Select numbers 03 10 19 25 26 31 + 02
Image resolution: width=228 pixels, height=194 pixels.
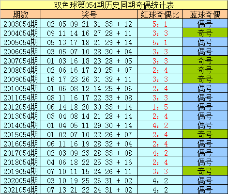coord(90,180)
